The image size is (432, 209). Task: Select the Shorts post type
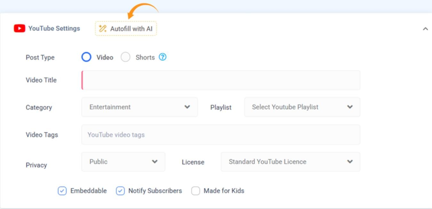[x=126, y=57]
